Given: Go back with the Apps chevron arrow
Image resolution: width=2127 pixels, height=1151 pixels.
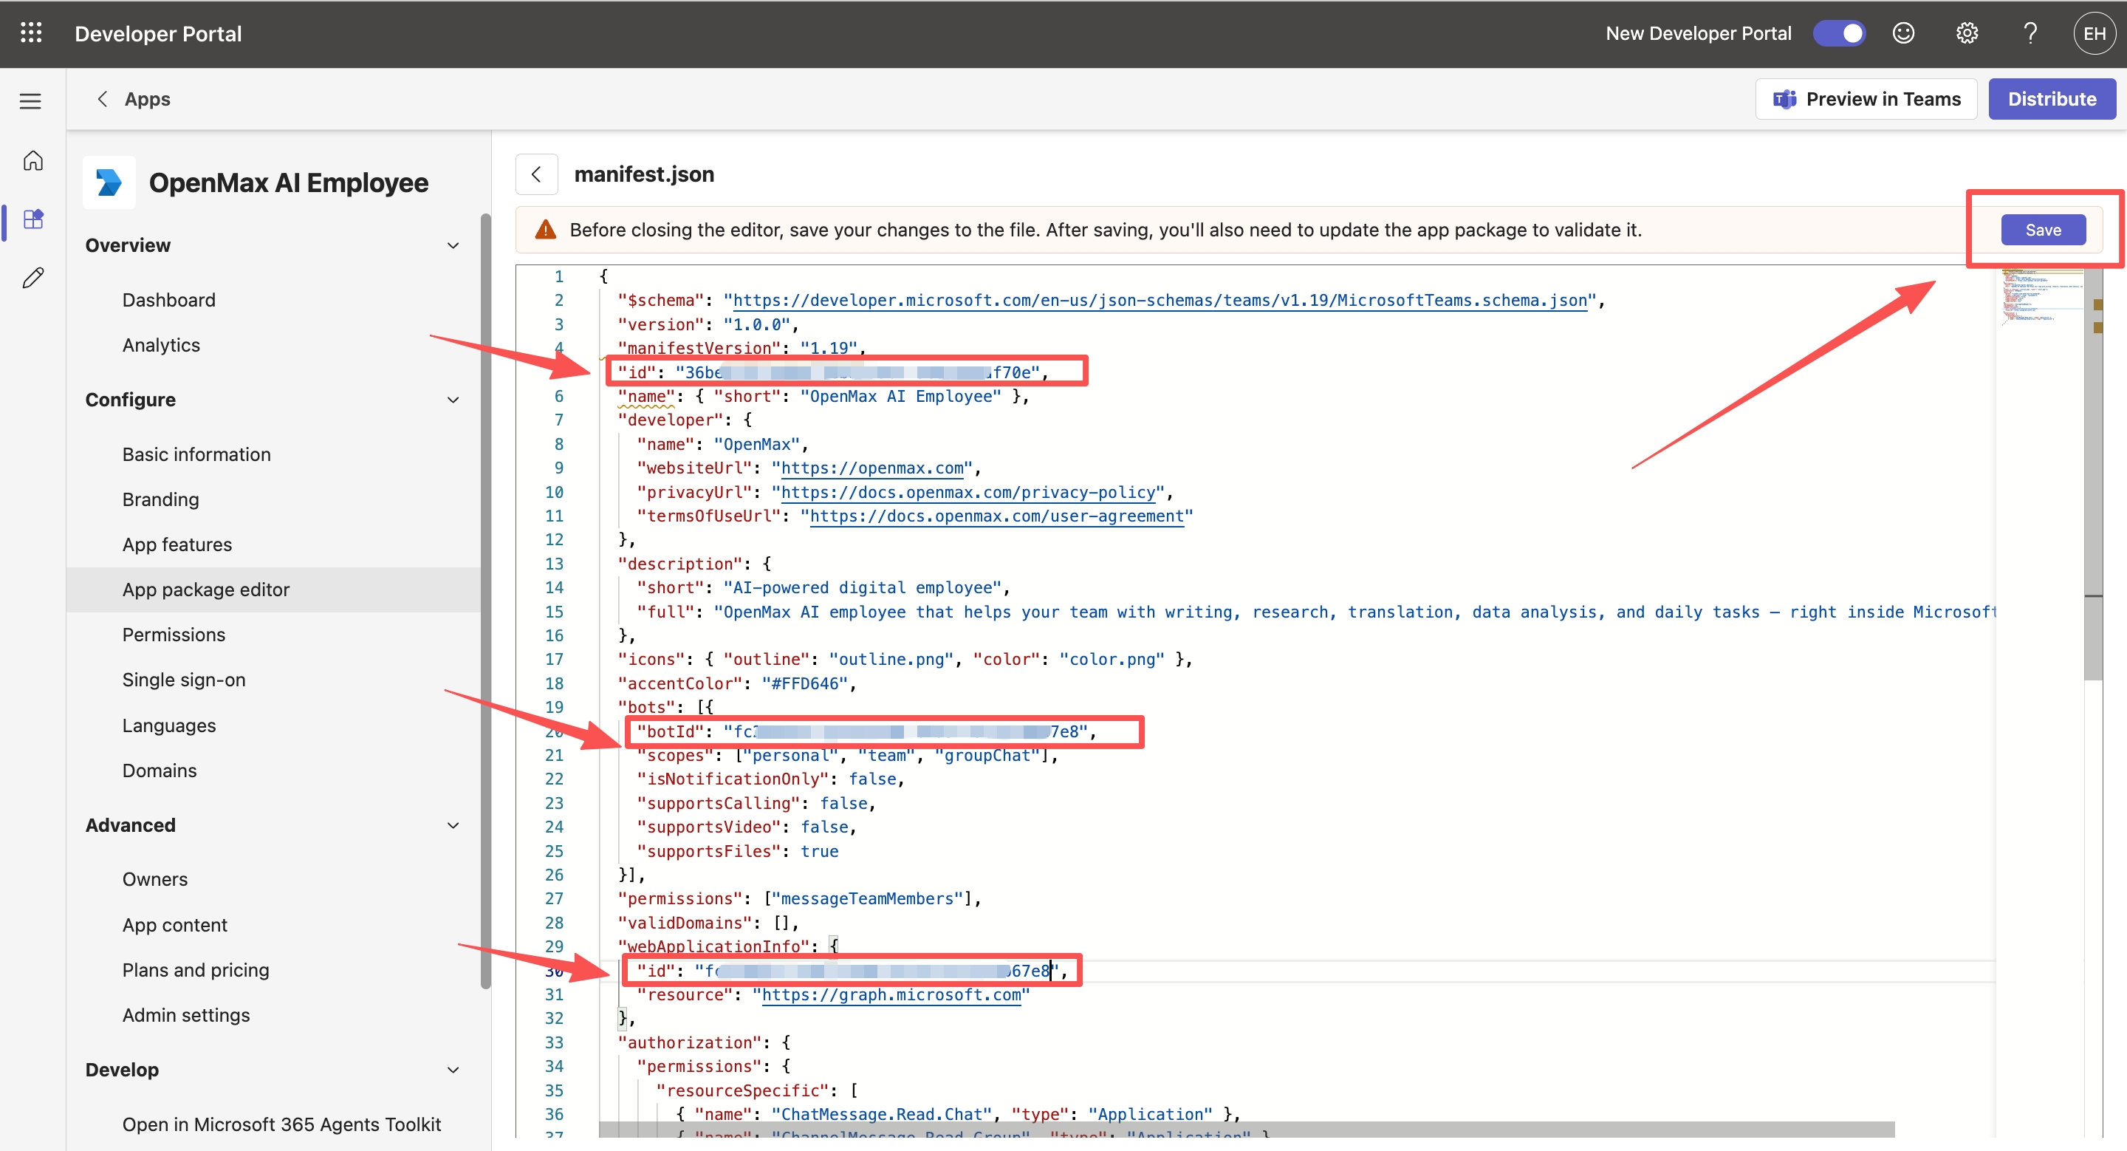Looking at the screenshot, I should coord(103,99).
